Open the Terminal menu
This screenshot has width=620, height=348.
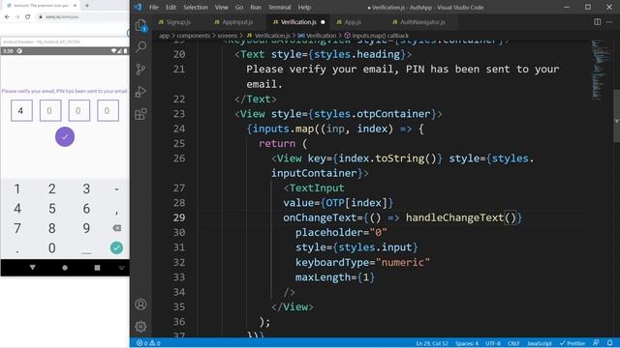(x=279, y=7)
